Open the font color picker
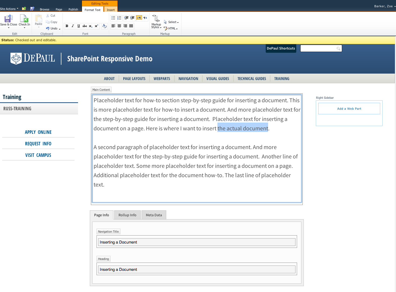Image resolution: width=396 pixels, height=292 pixels. 105,26
